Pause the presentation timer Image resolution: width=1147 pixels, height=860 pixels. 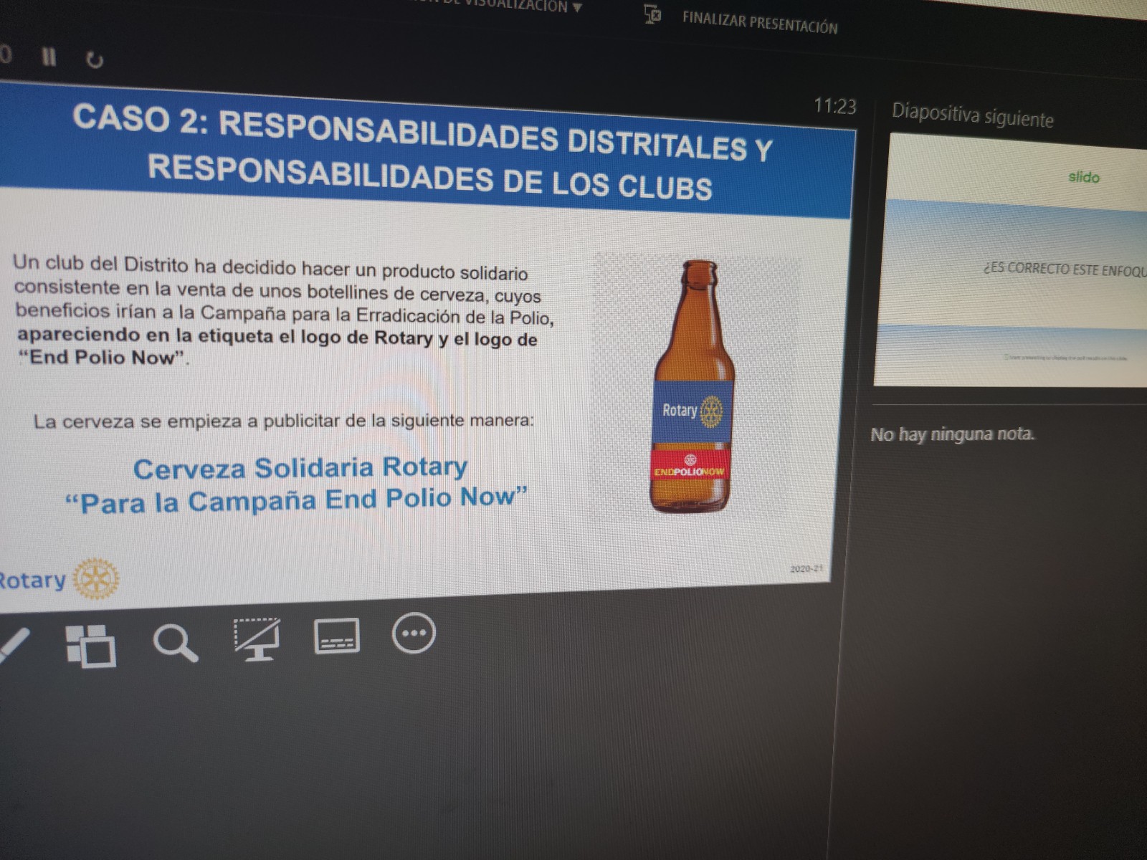49,57
